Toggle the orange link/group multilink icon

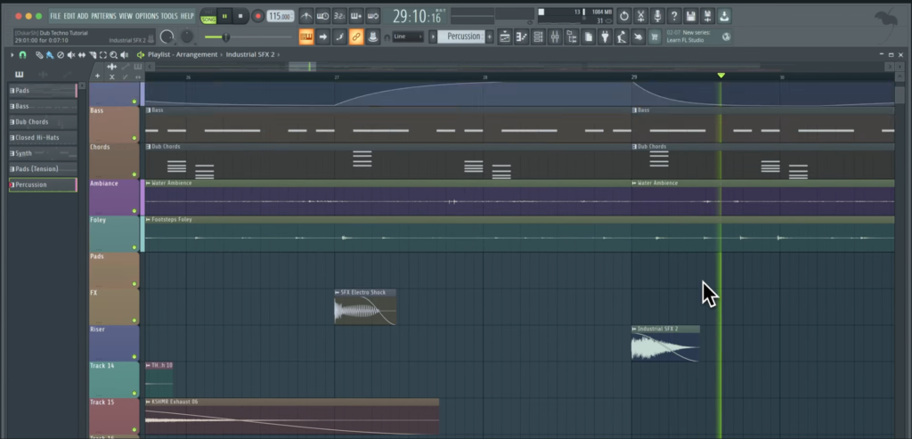click(x=356, y=37)
